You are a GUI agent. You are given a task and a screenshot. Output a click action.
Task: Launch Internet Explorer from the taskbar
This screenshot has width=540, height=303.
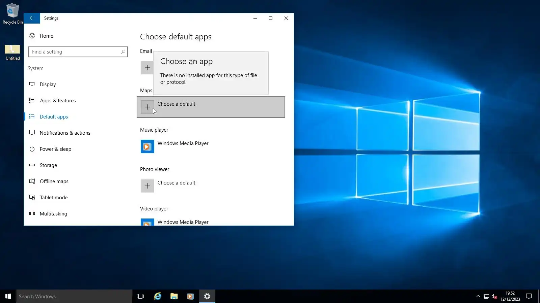tap(157, 296)
